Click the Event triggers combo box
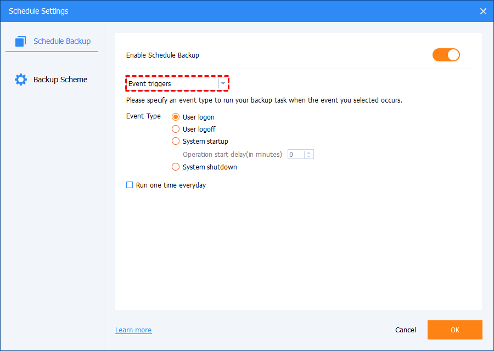Screen dimensions: 494x351 172,83
